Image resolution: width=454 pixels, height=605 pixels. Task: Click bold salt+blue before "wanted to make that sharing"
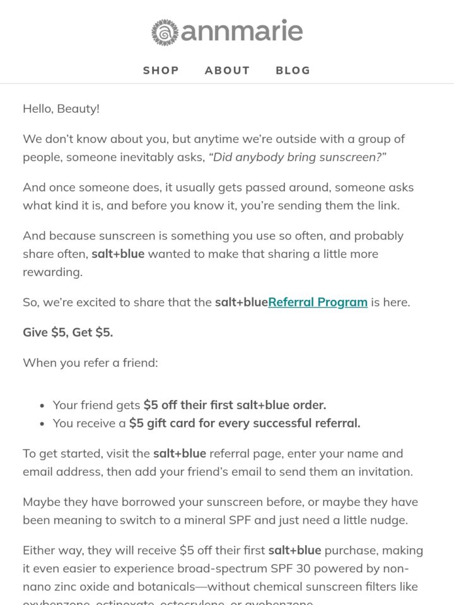click(118, 254)
